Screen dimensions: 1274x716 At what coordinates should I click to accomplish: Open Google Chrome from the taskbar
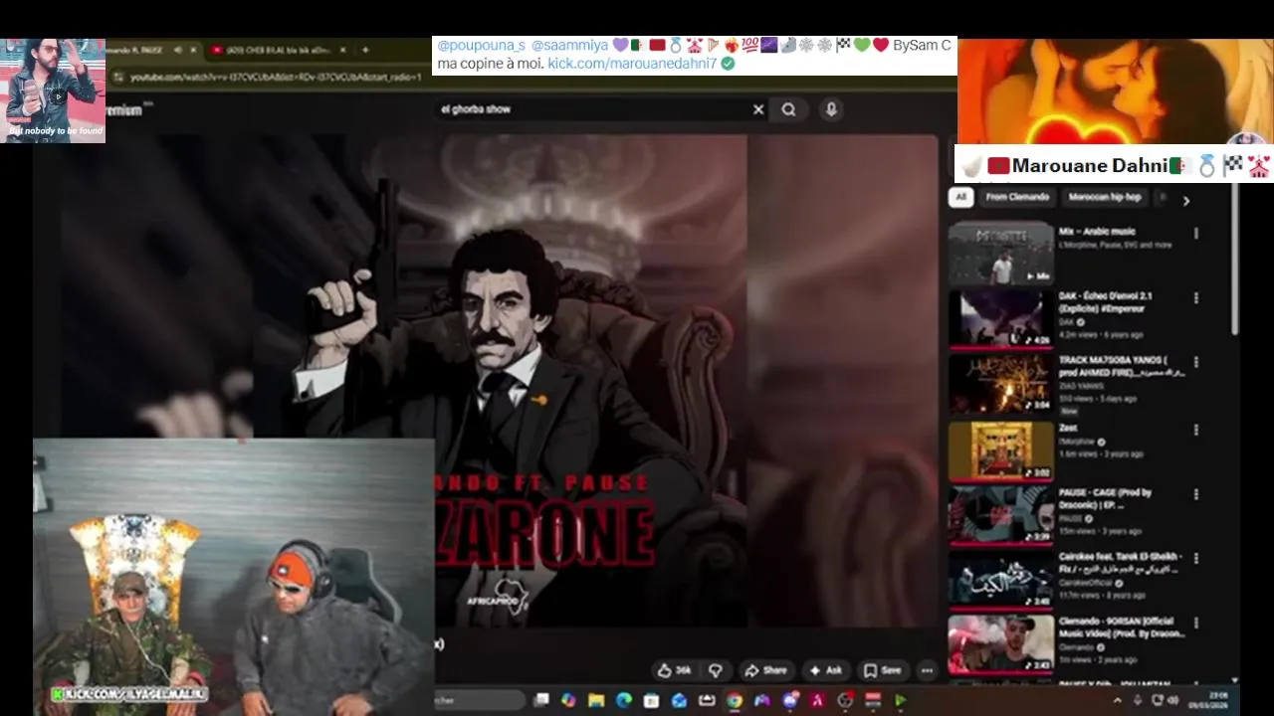click(x=734, y=700)
